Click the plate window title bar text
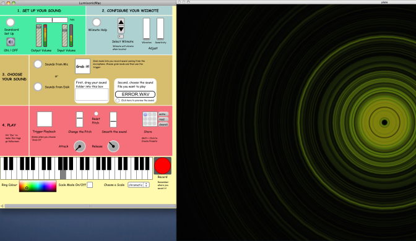 click(384, 2)
